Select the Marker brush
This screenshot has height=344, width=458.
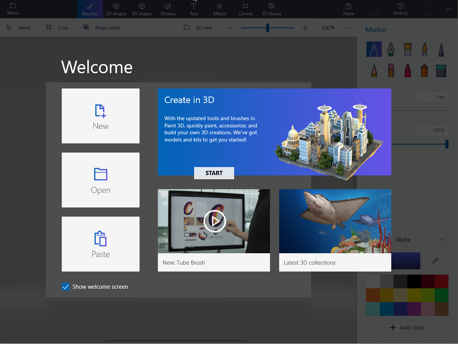(x=374, y=49)
